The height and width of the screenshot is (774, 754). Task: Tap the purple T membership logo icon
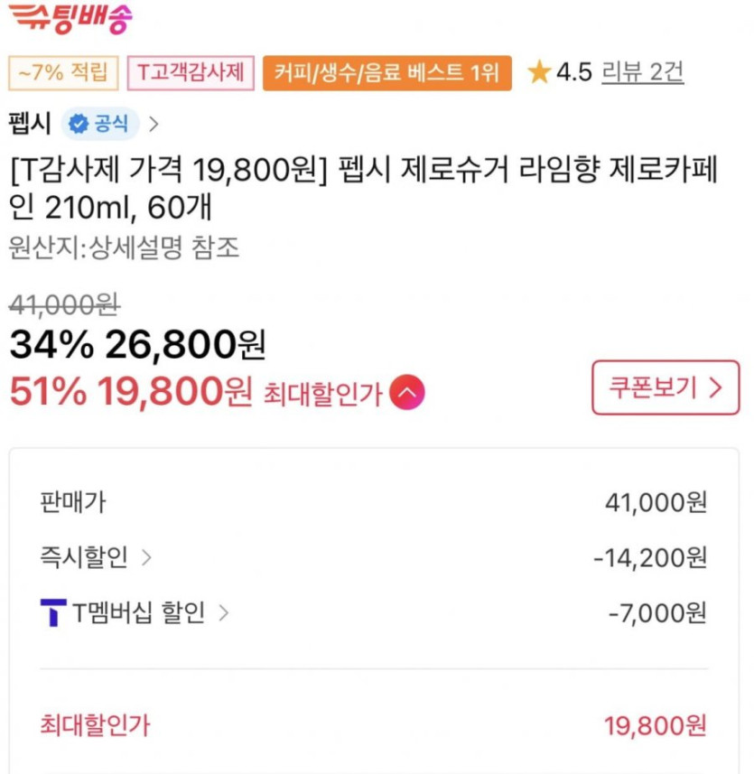(53, 613)
